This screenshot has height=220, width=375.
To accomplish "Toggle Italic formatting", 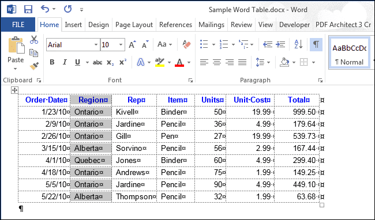I will [x=65, y=63].
